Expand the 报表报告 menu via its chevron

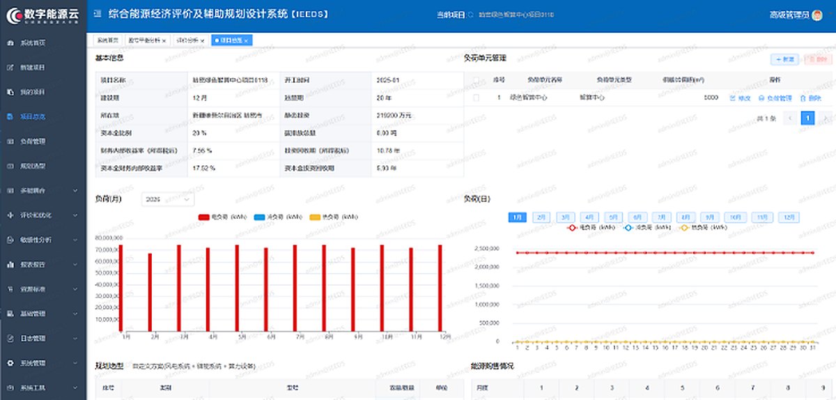[75, 264]
